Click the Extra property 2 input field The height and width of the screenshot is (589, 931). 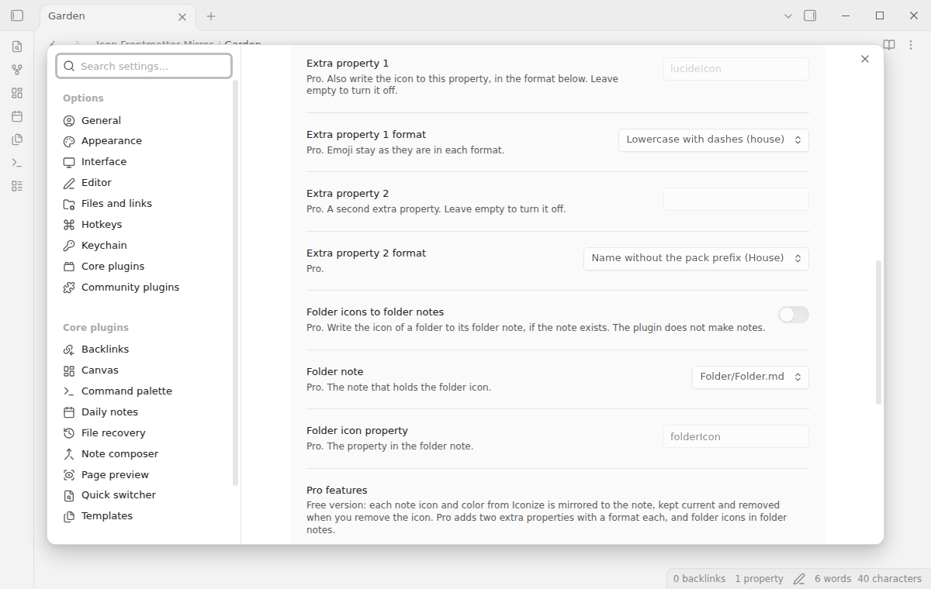tap(736, 199)
